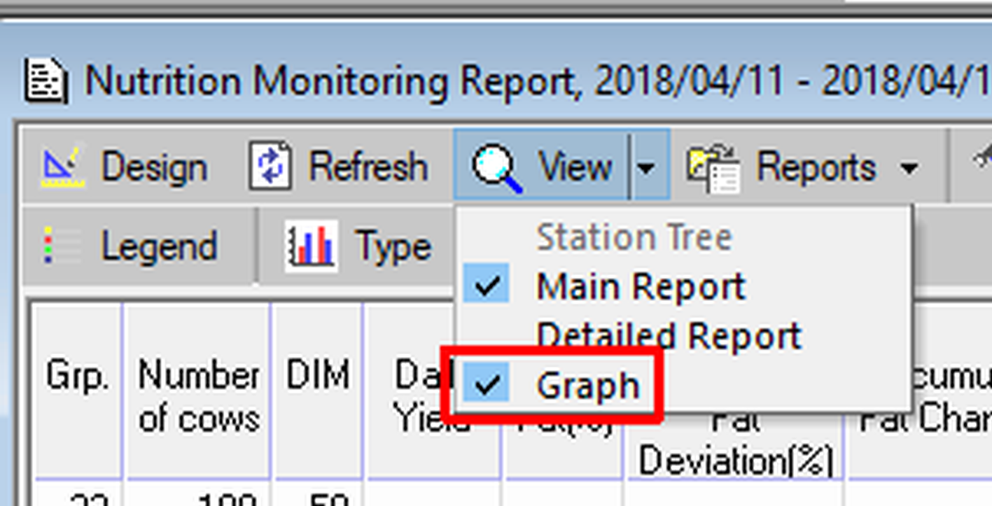
Task: Expand the Reports dropdown arrow
Action: [909, 168]
